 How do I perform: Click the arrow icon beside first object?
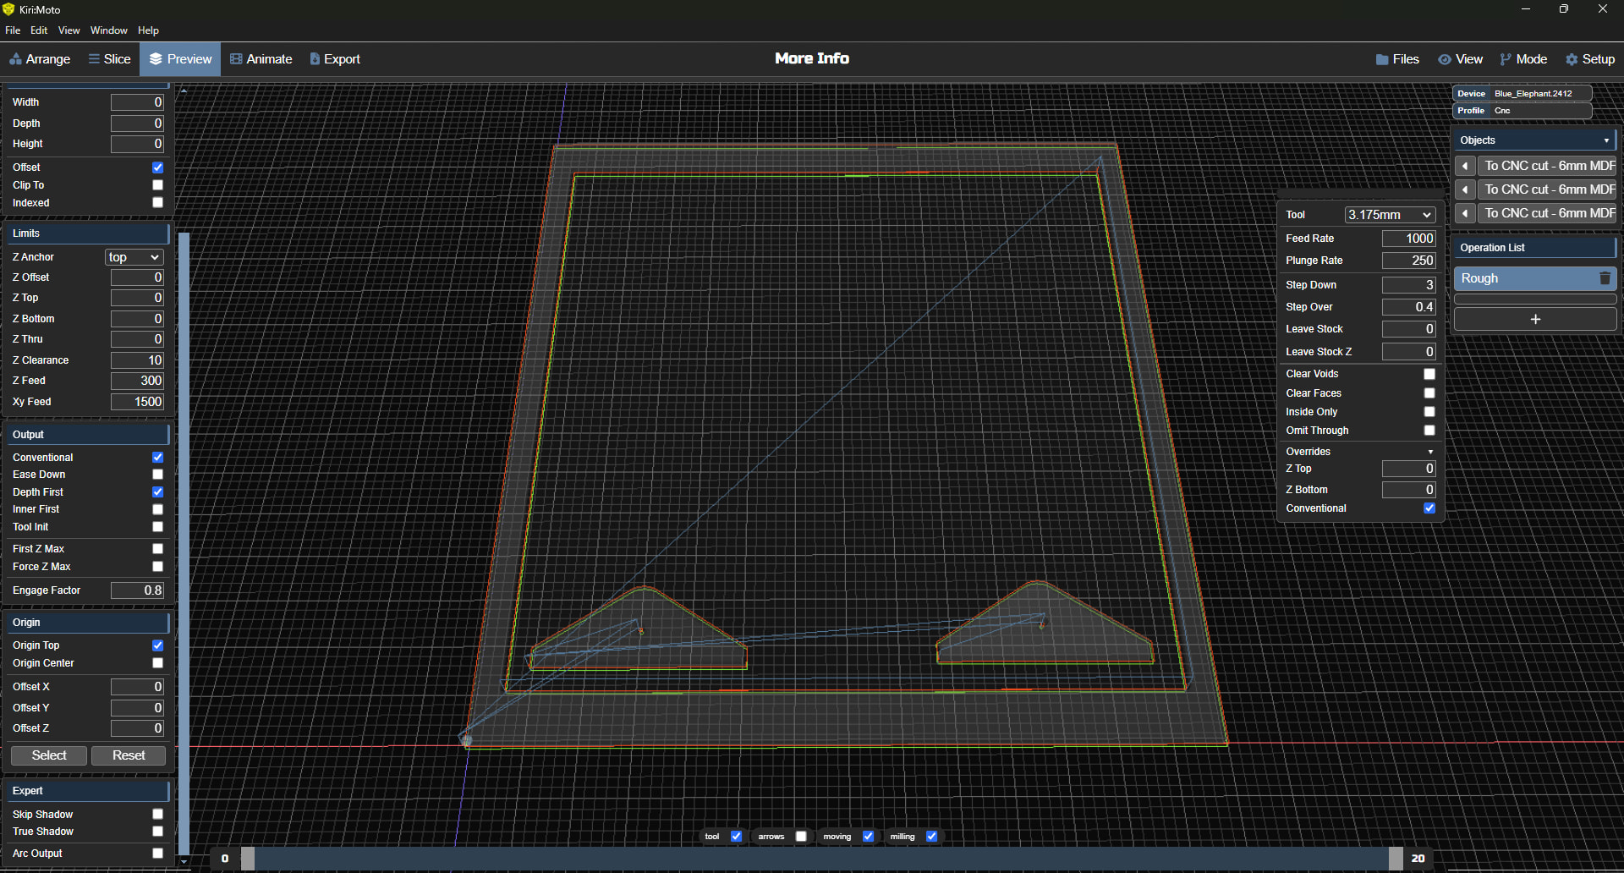pos(1465,166)
